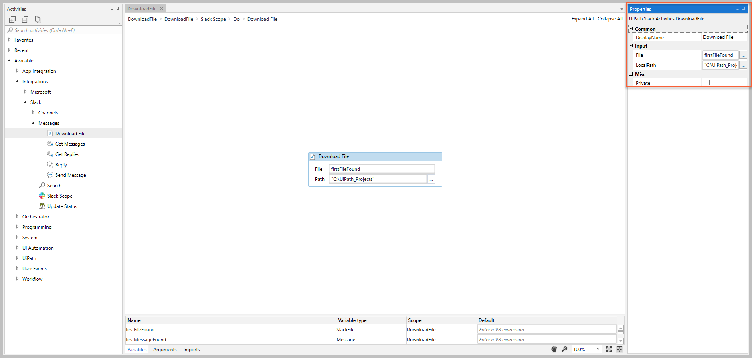Image resolution: width=752 pixels, height=358 pixels.
Task: Collapse the Available node
Action: 9,60
